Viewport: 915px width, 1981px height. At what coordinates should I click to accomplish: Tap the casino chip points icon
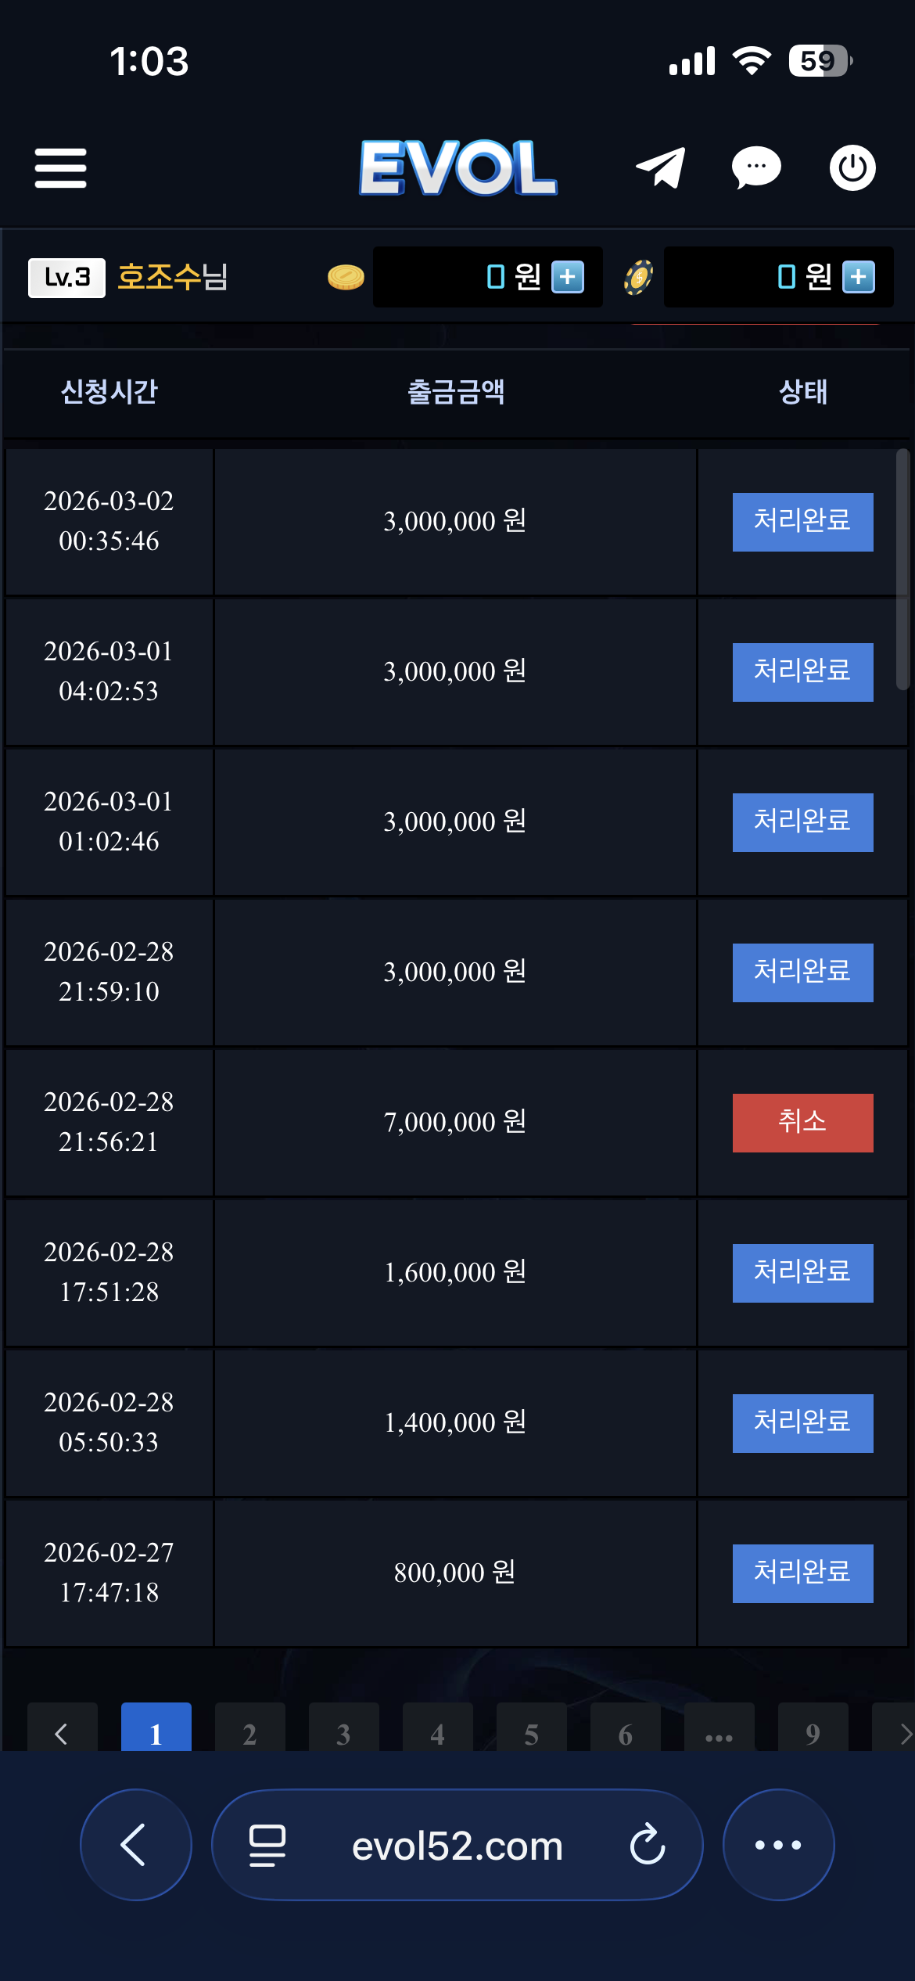(638, 277)
